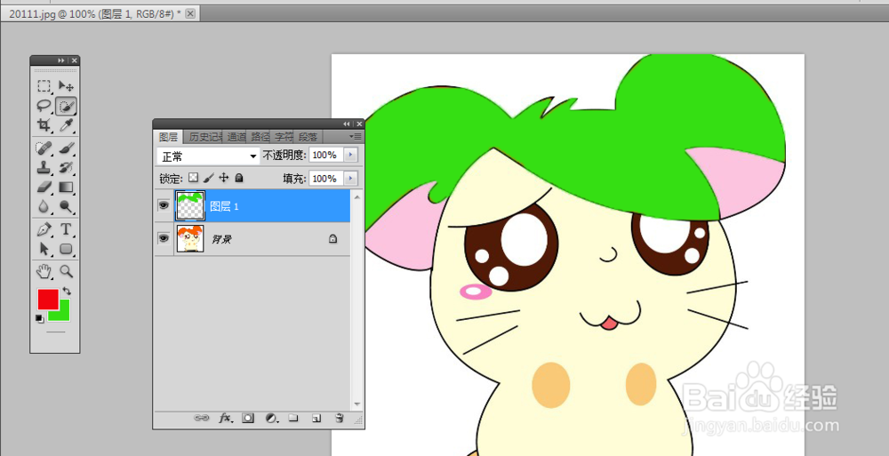Create a new layer group folder
The image size is (889, 456).
coord(293,418)
